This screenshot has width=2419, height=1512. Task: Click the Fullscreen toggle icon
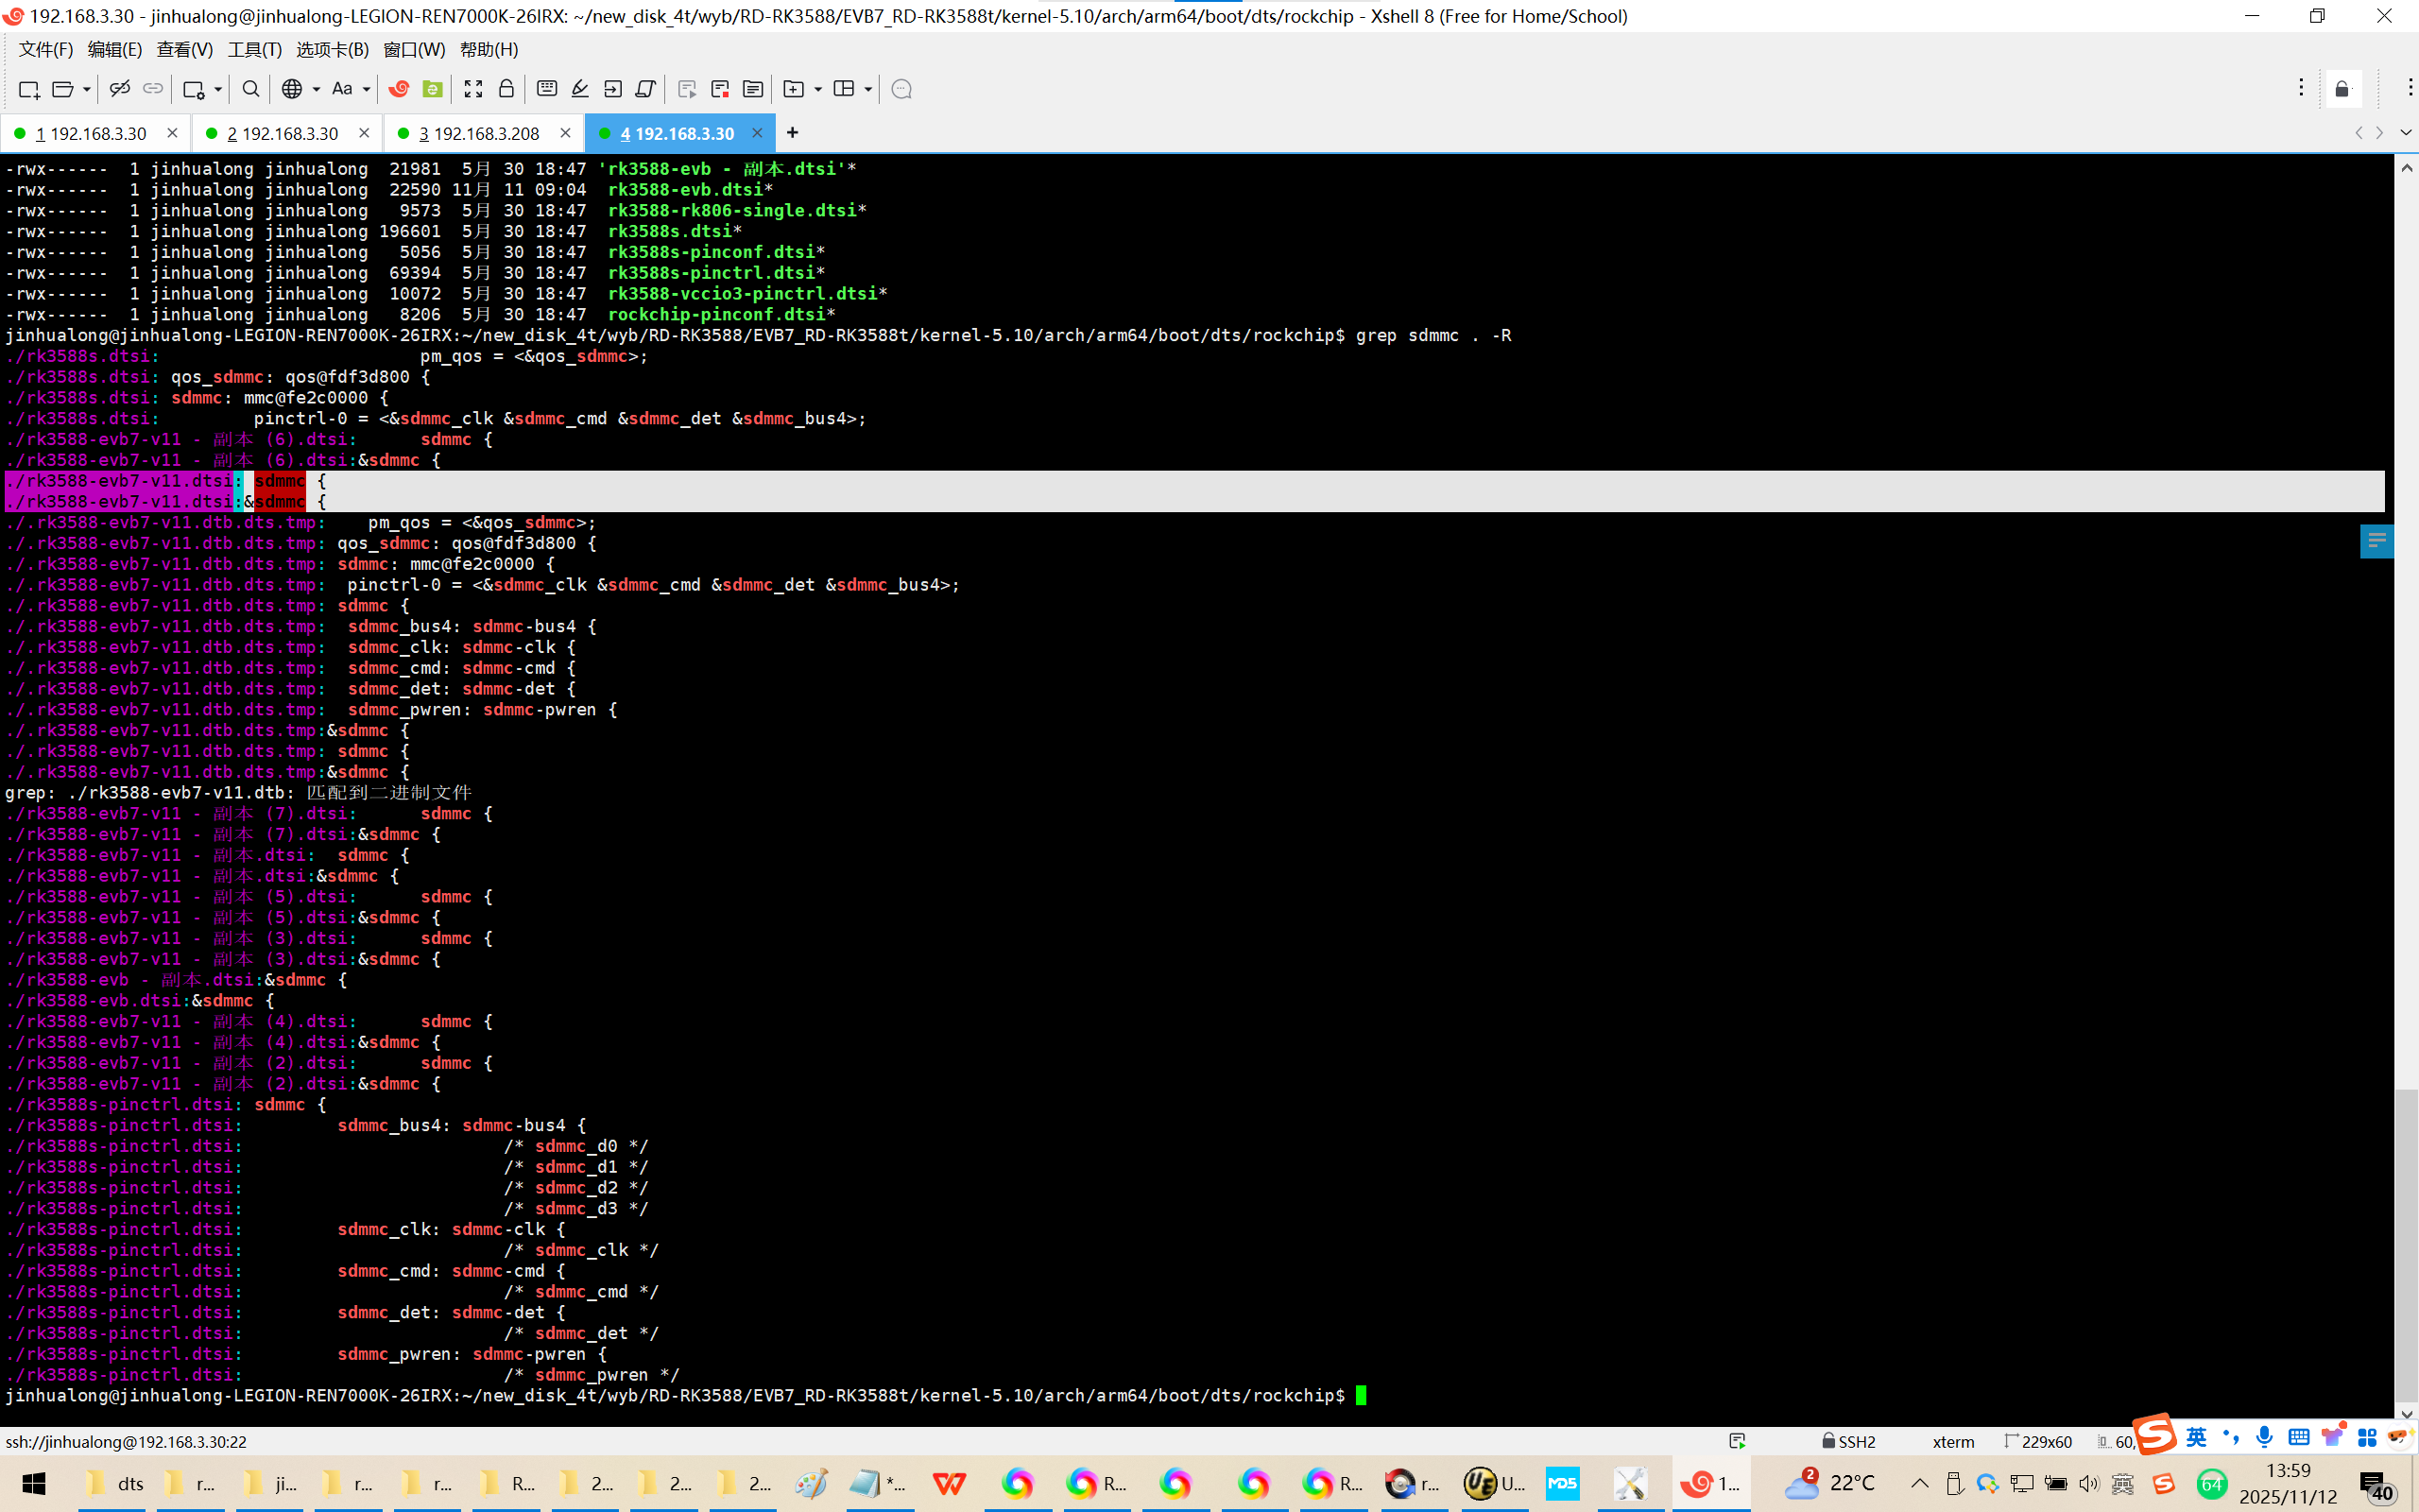click(472, 89)
